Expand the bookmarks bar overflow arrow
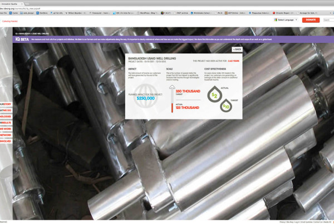The image size is (334, 224). tap(332, 13)
